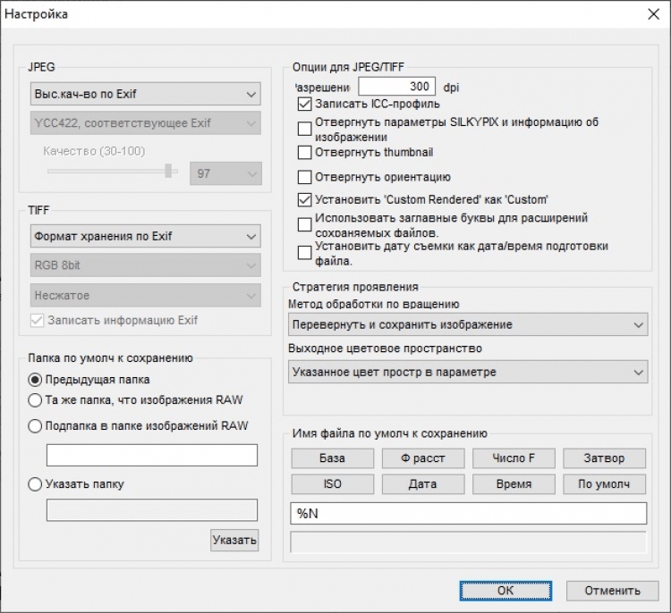
Task: Toggle 'Установить Custom Rendered как Custom' checkbox
Action: click(305, 200)
